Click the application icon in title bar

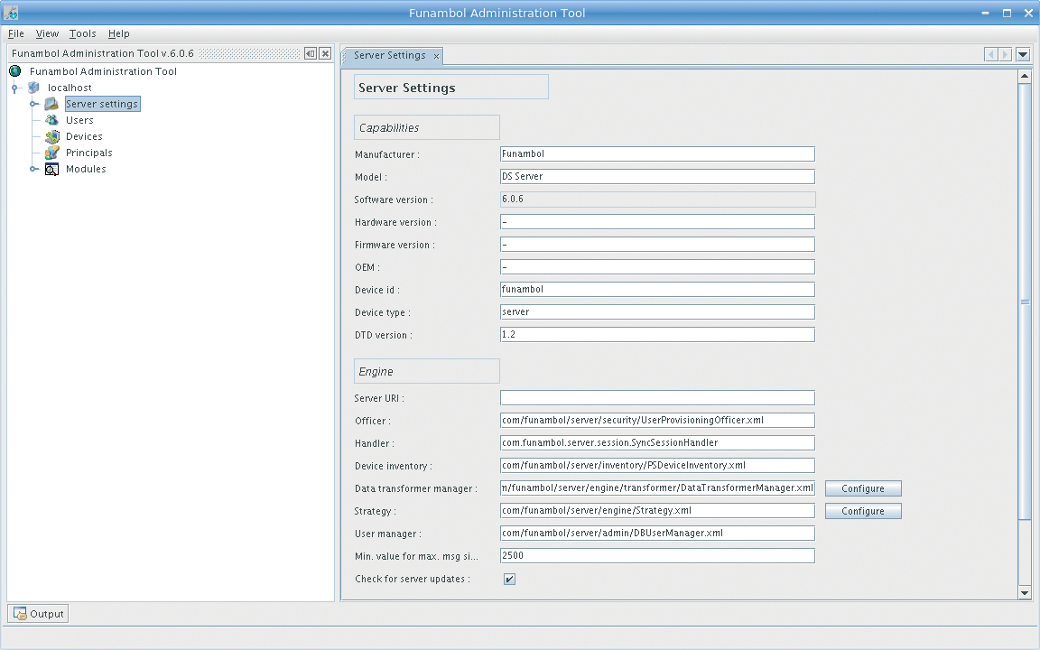coord(11,13)
